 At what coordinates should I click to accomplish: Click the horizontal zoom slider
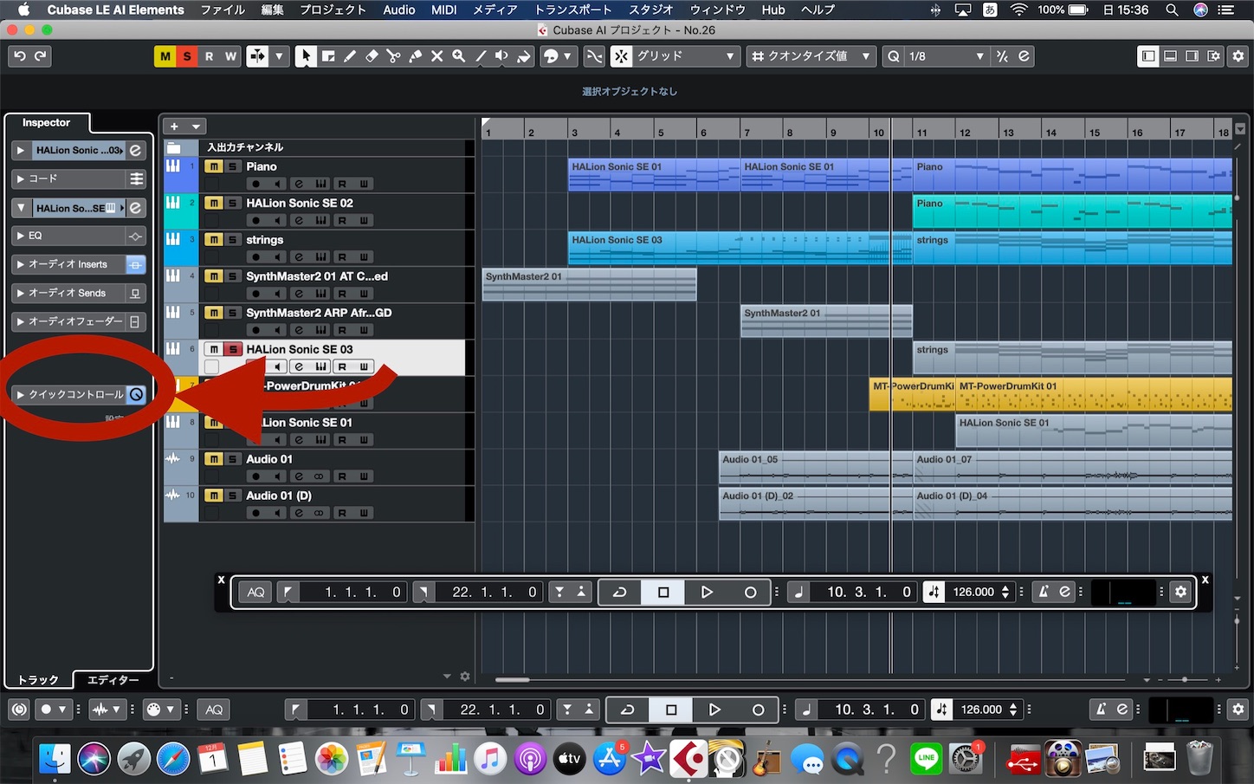tap(1184, 680)
